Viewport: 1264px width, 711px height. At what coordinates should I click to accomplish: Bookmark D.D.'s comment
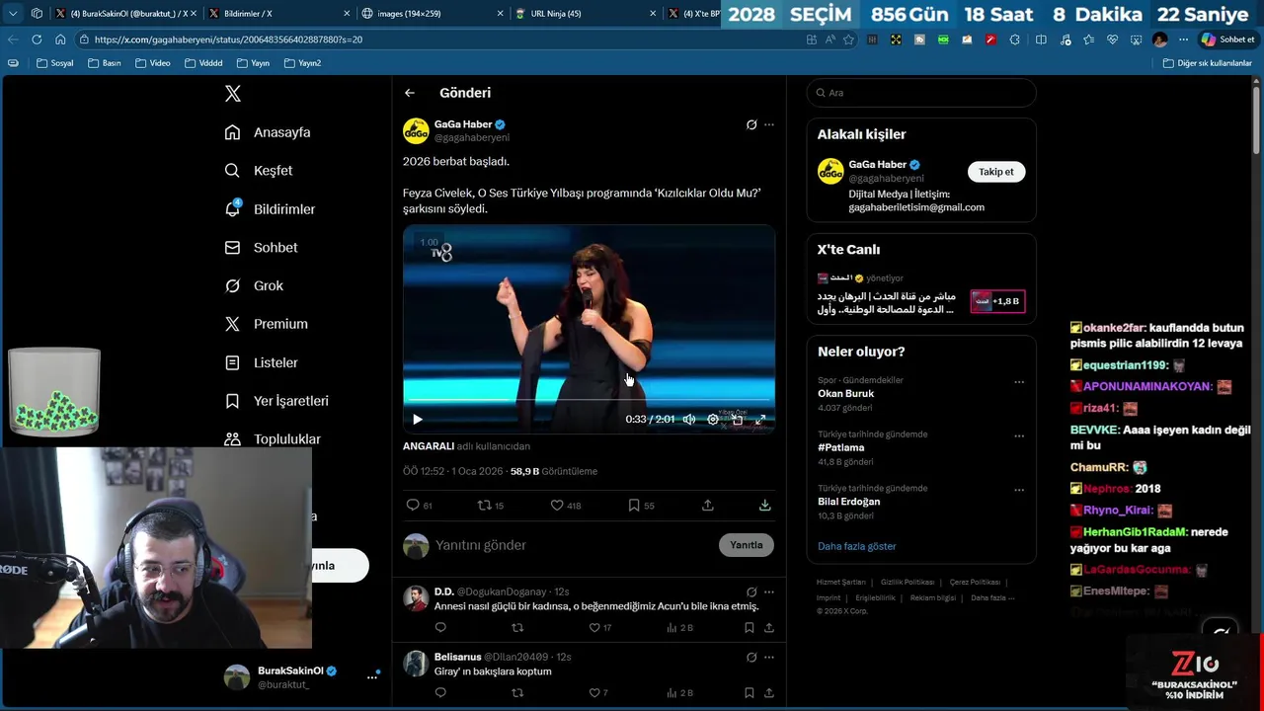750,627
